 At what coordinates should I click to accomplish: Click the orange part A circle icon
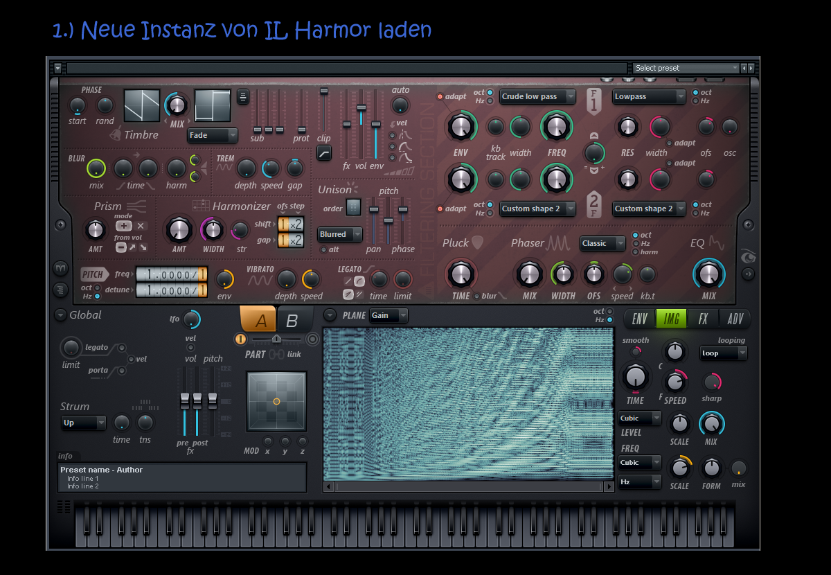(240, 339)
